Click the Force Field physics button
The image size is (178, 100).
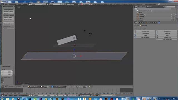click(x=145, y=31)
